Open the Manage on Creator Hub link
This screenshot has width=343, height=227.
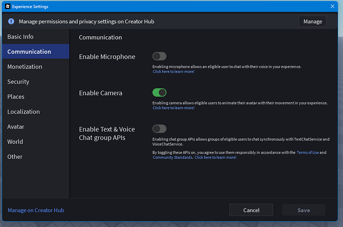point(36,210)
